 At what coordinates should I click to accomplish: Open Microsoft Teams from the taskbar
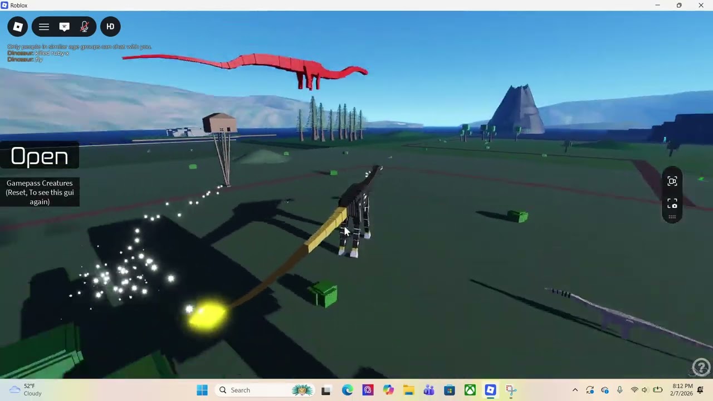coord(429,390)
